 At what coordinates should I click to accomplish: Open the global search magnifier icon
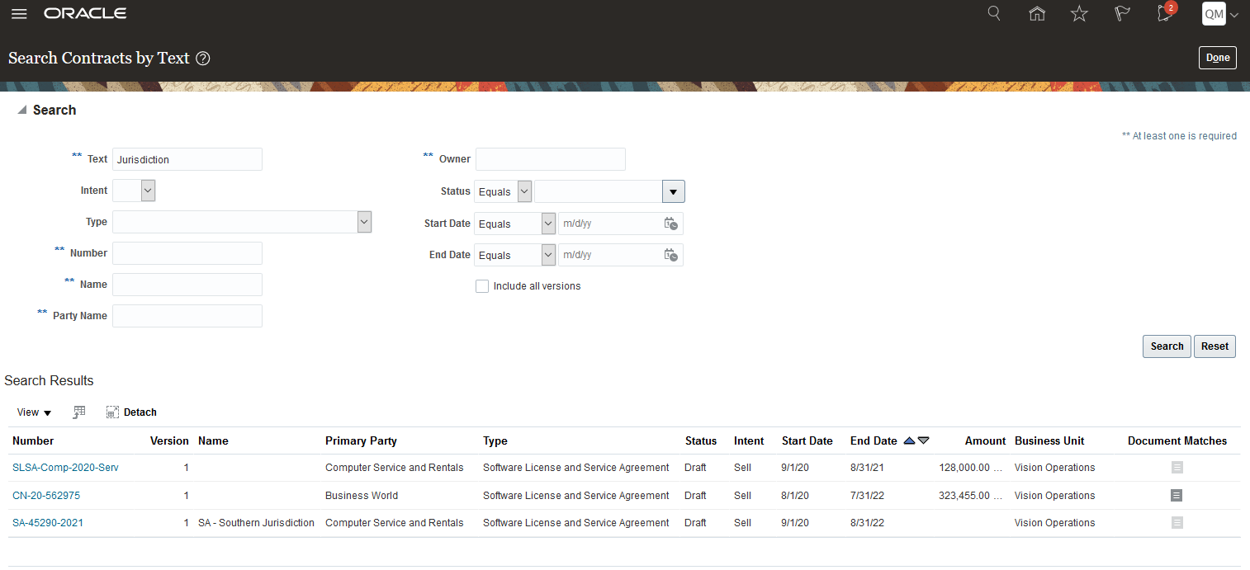click(994, 13)
